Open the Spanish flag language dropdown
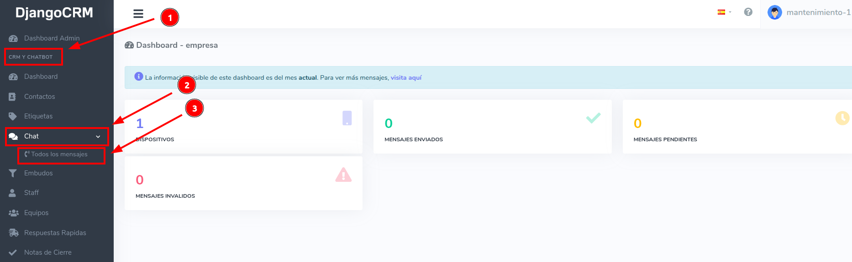The height and width of the screenshot is (262, 852). [724, 12]
